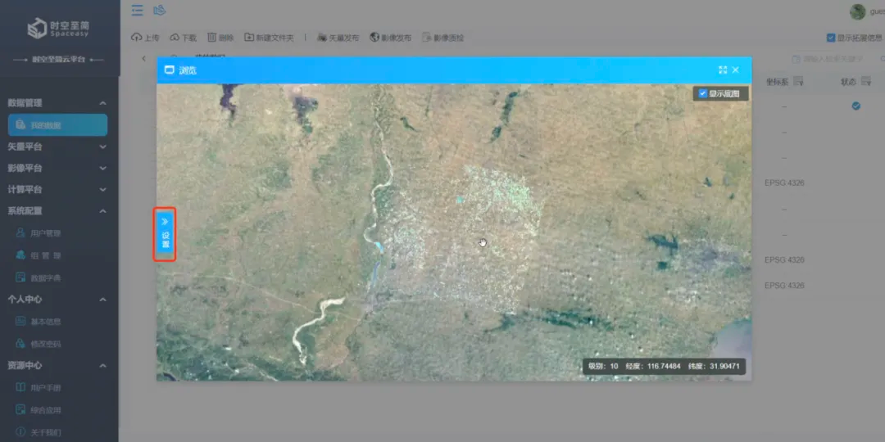Collapse the sidebar using the hamburger icon

point(137,10)
